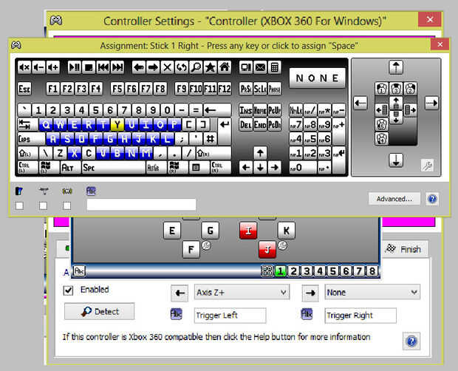Open set selector grid icon
The image size is (458, 371).
click(267, 271)
